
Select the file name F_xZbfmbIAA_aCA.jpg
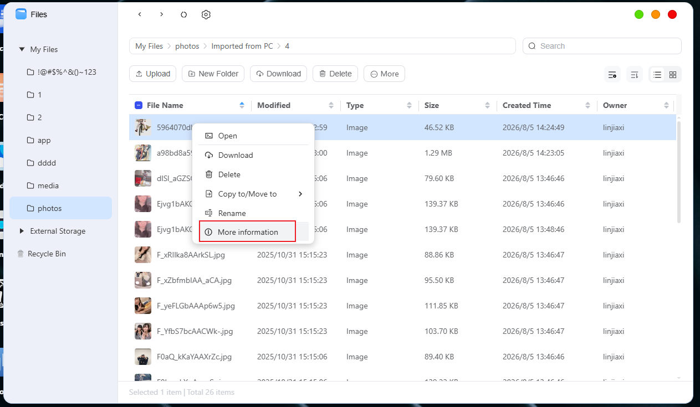click(194, 280)
